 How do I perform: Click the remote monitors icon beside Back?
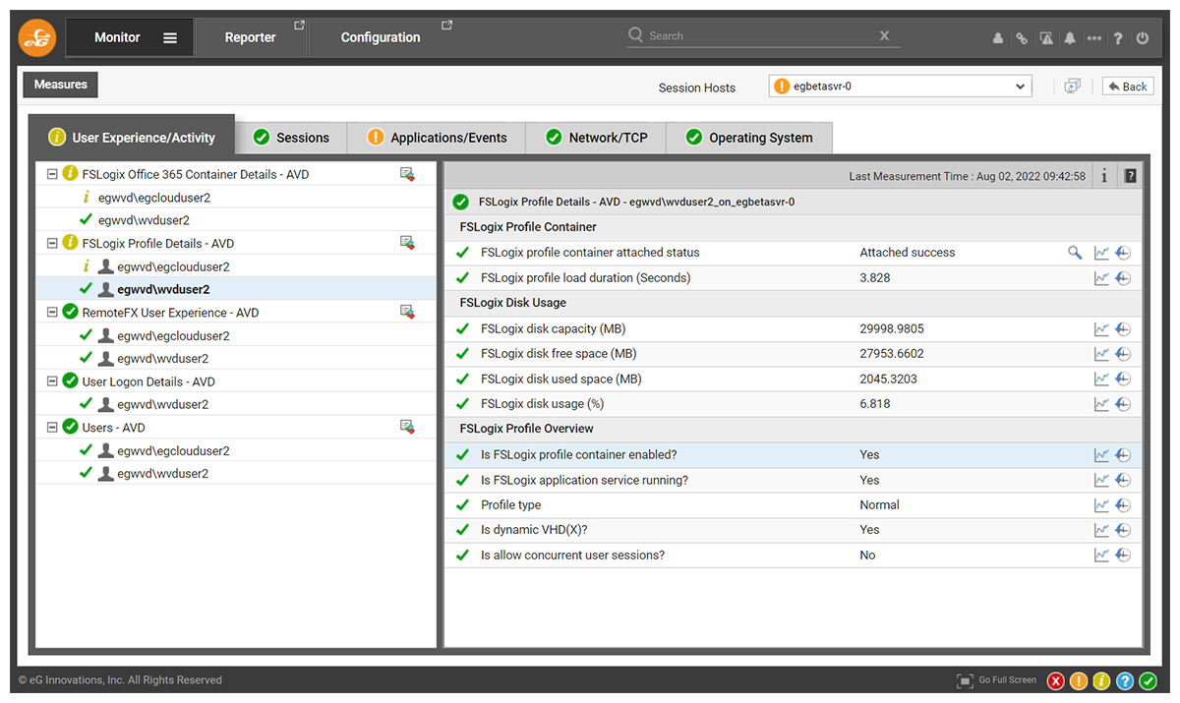click(x=1073, y=87)
